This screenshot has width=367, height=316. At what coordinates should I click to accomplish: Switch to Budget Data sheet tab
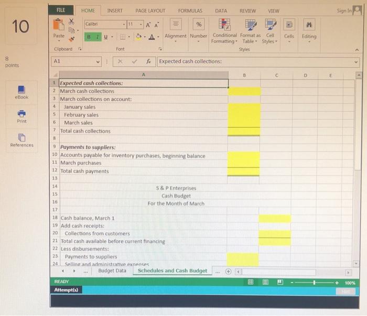point(112,270)
